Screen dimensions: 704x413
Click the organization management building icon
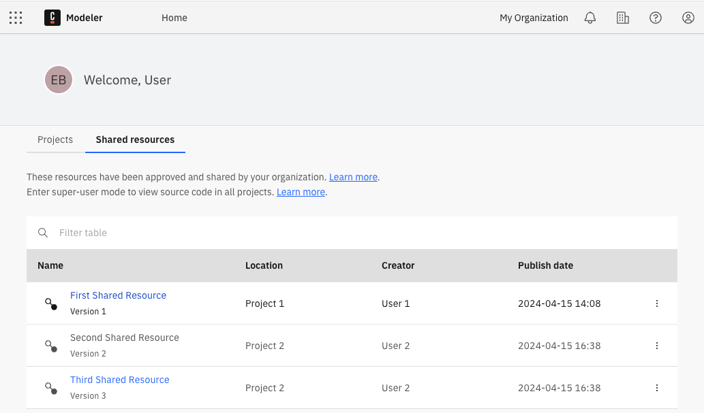(622, 18)
